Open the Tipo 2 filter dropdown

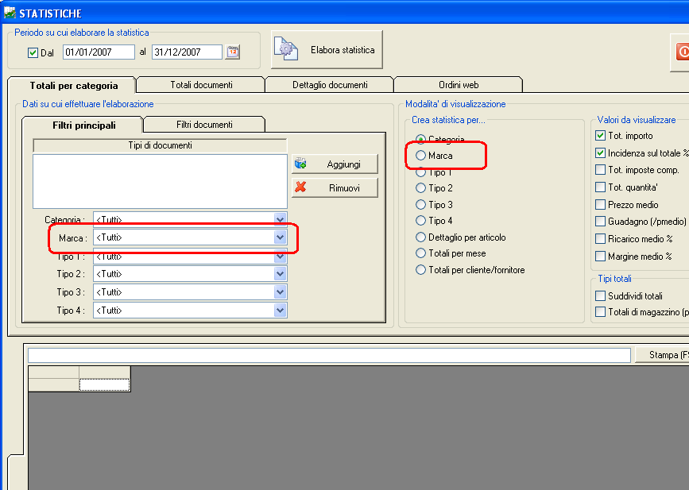(280, 274)
